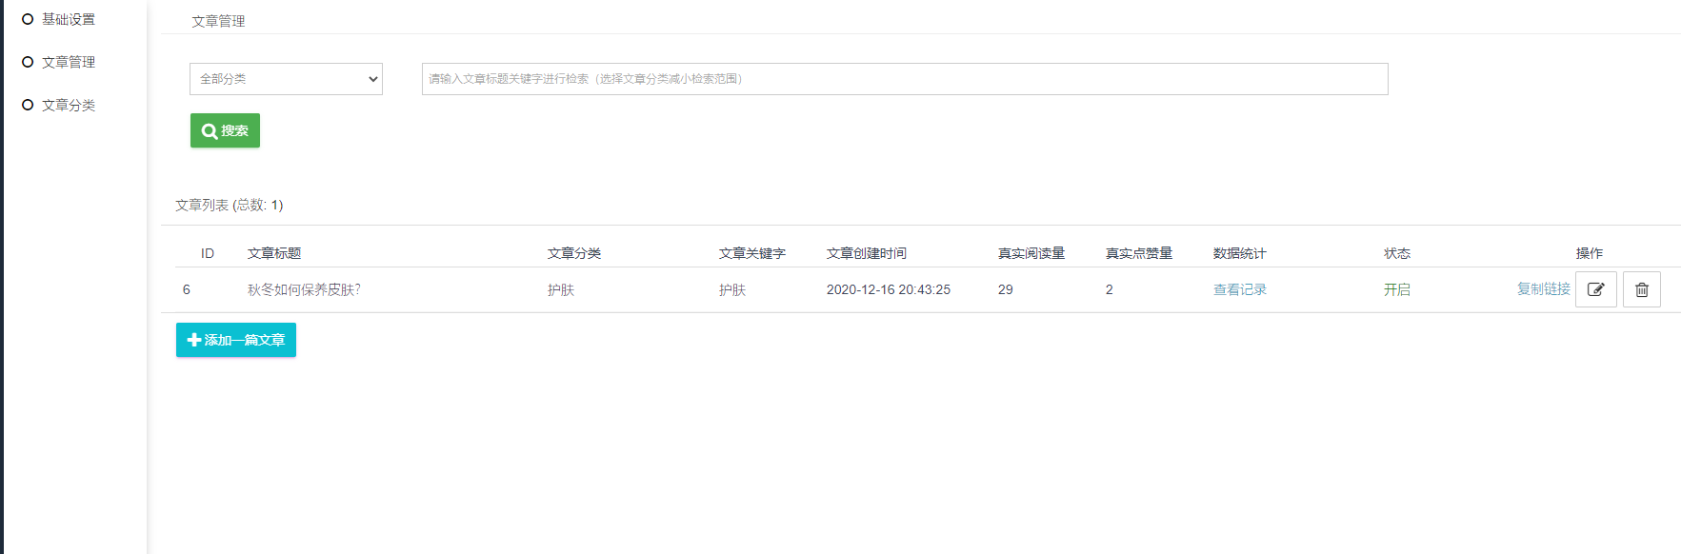Expand the 全部分类 category dropdown
1681x554 pixels.
point(286,79)
